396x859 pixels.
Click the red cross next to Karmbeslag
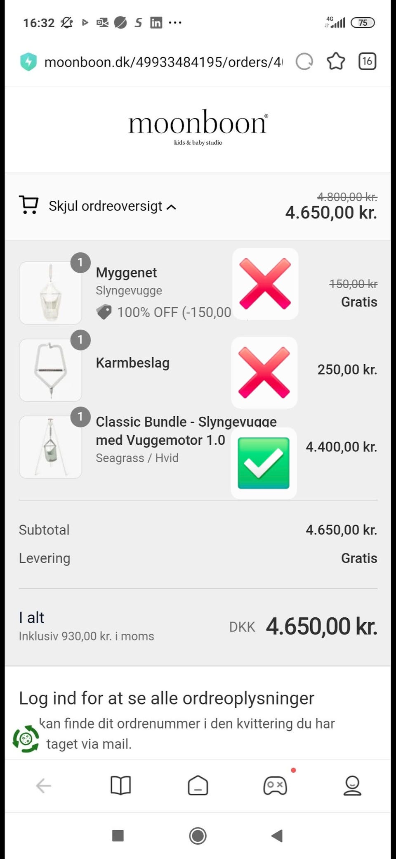pos(264,373)
